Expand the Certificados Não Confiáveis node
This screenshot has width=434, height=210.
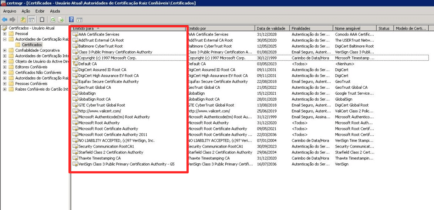5,72
